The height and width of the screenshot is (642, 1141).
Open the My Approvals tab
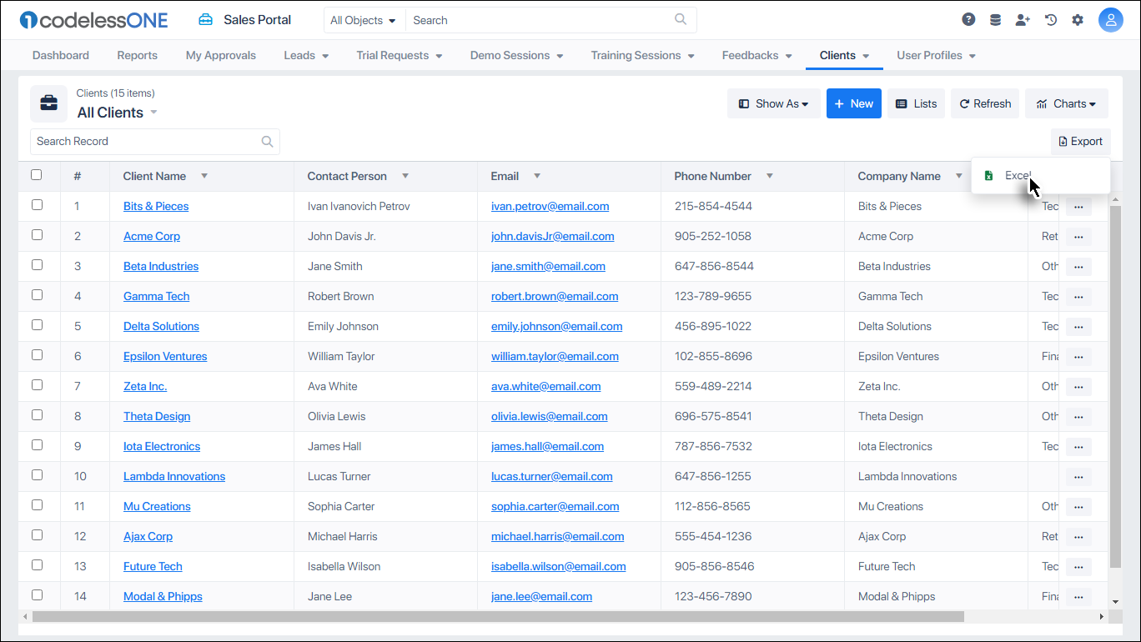221,55
